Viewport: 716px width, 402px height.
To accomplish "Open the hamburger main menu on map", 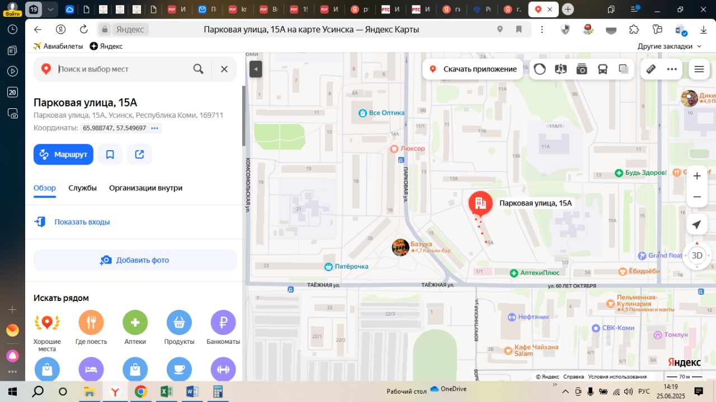I will coord(699,69).
